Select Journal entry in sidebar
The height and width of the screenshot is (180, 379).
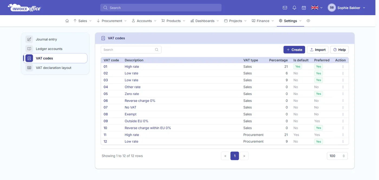[55, 39]
